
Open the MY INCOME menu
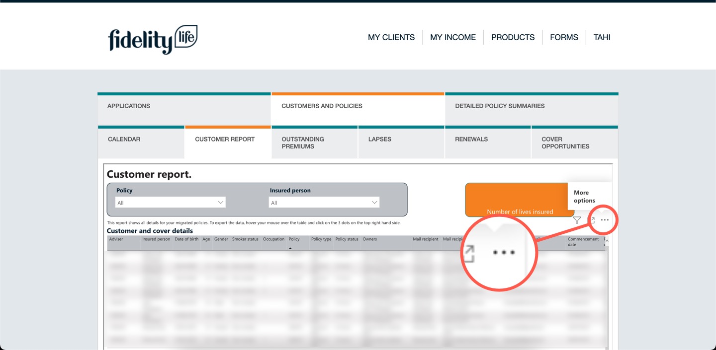[x=452, y=37]
